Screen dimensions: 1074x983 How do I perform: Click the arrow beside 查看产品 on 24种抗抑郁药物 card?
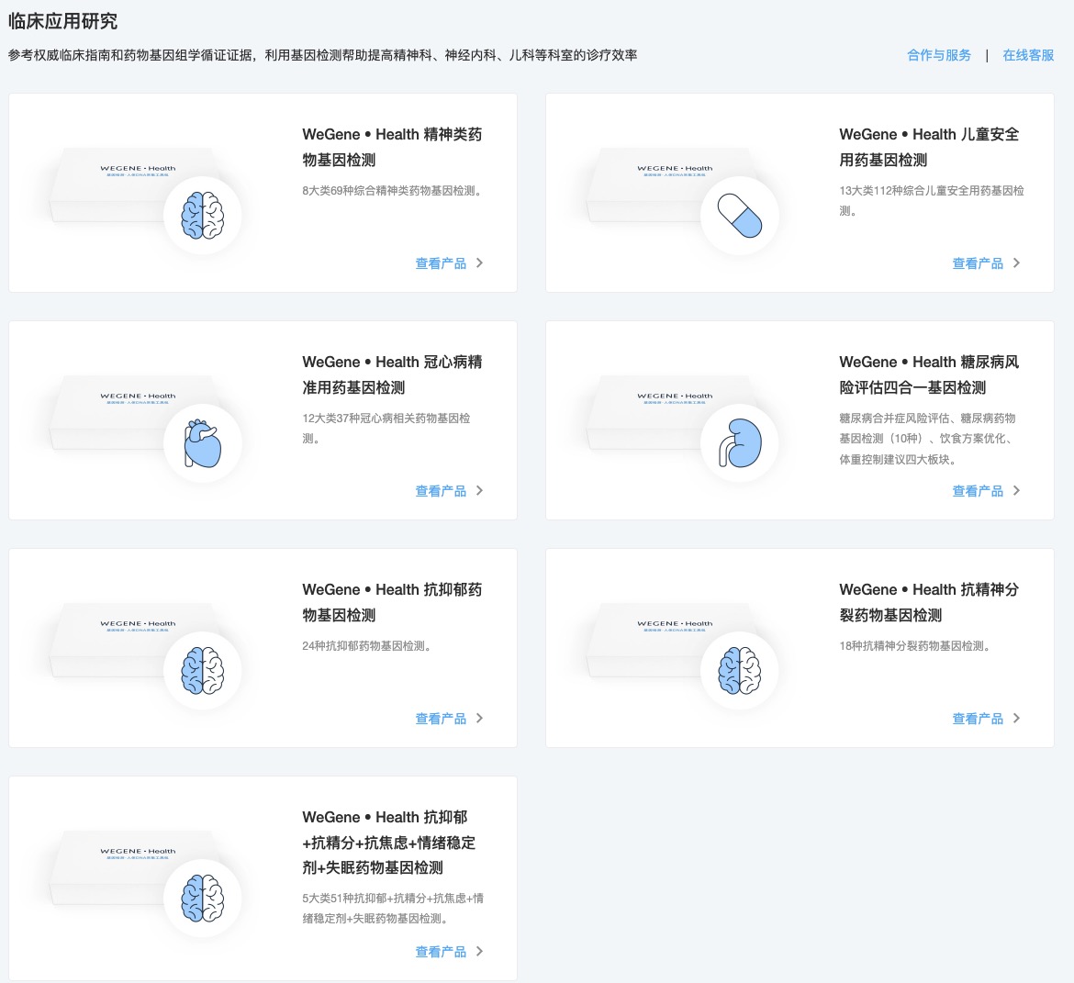coord(479,718)
